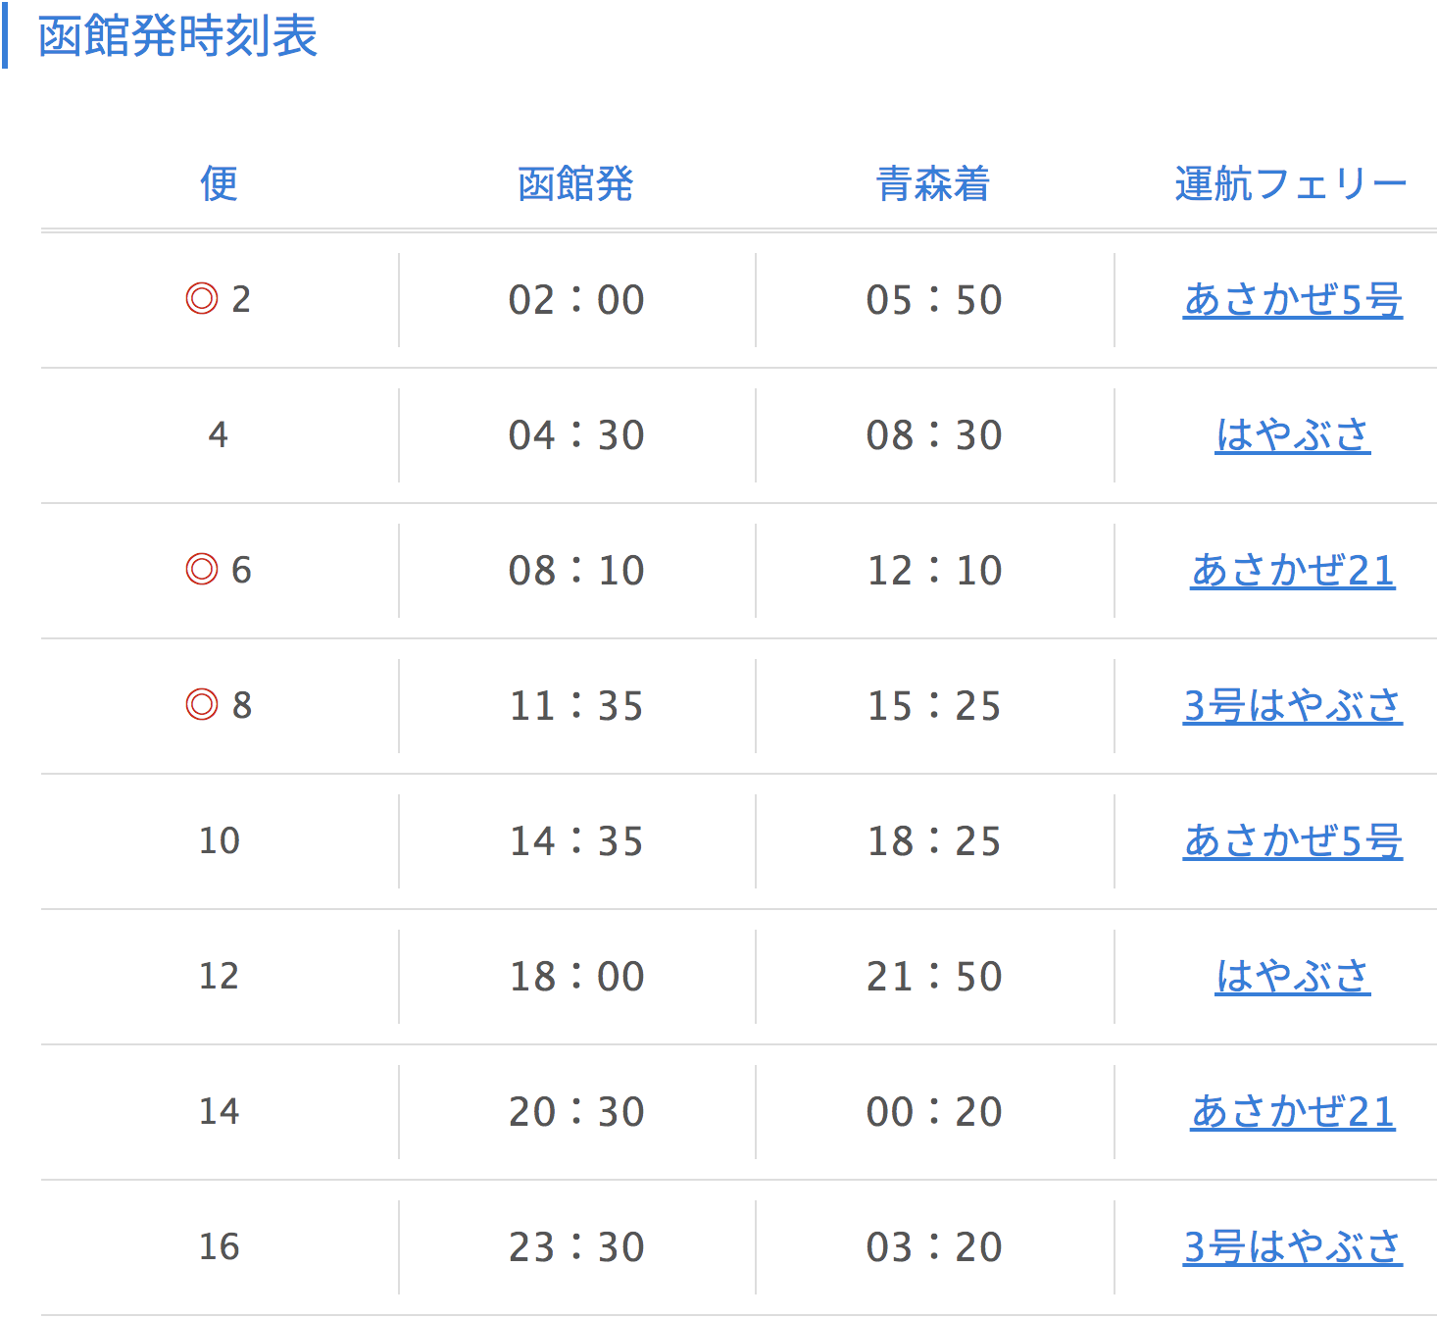Select departure time 02:00

pyautogui.click(x=576, y=299)
